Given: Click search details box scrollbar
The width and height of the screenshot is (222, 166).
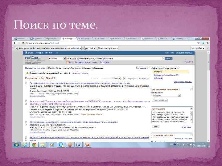Looking at the screenshot, I should [191, 117].
